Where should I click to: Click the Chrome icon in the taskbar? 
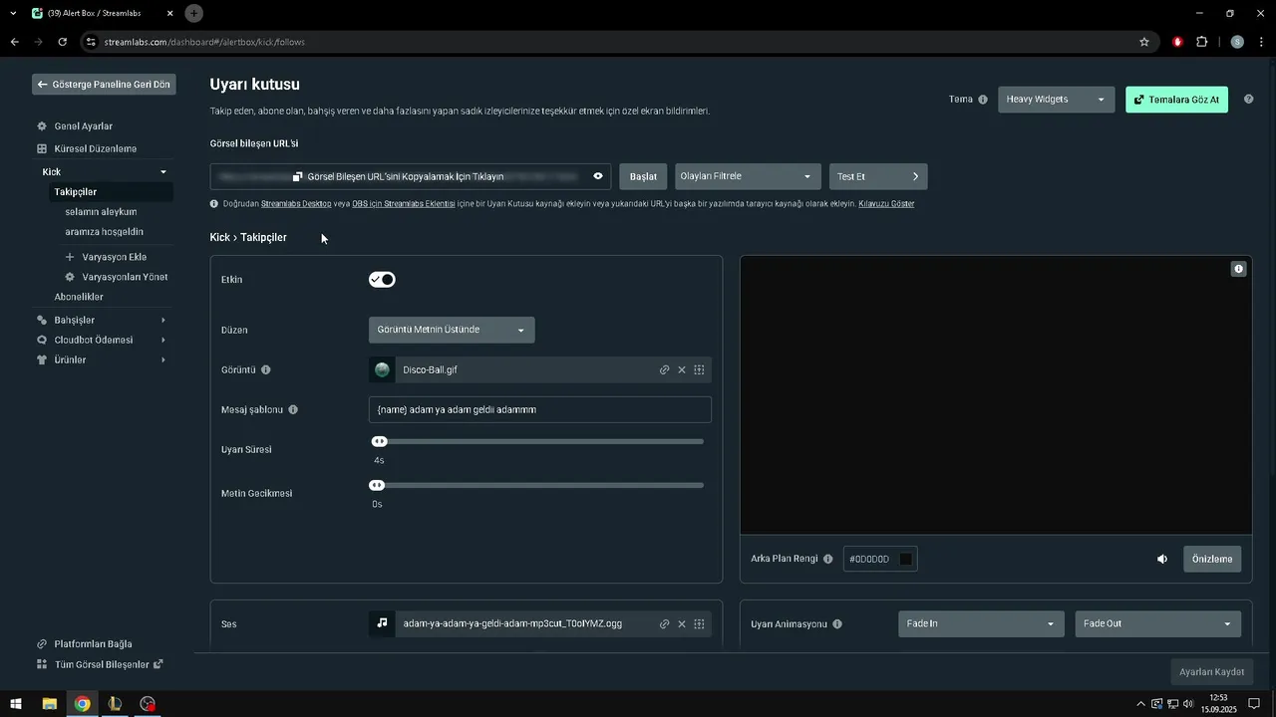pyautogui.click(x=82, y=704)
